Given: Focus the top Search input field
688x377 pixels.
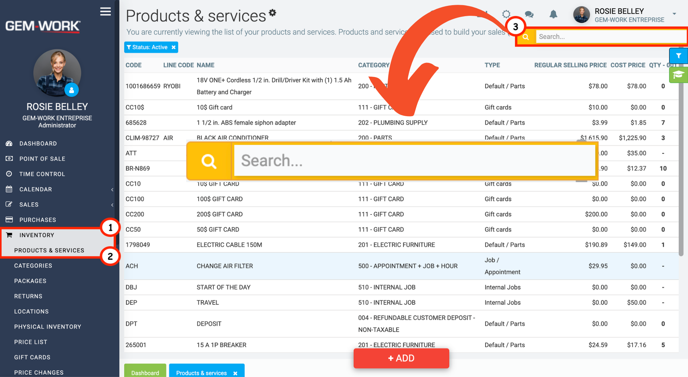Looking at the screenshot, I should pos(611,37).
